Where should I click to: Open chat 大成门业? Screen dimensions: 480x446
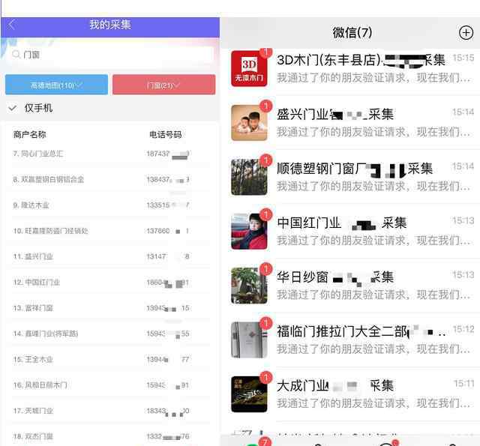coord(350,394)
